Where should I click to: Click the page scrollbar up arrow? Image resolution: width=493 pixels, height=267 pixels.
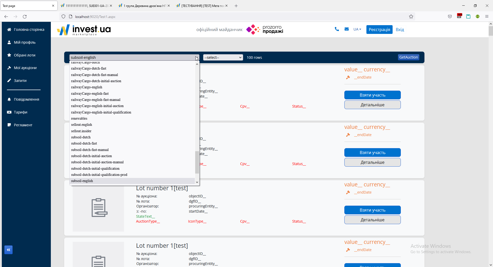pyautogui.click(x=491, y=24)
